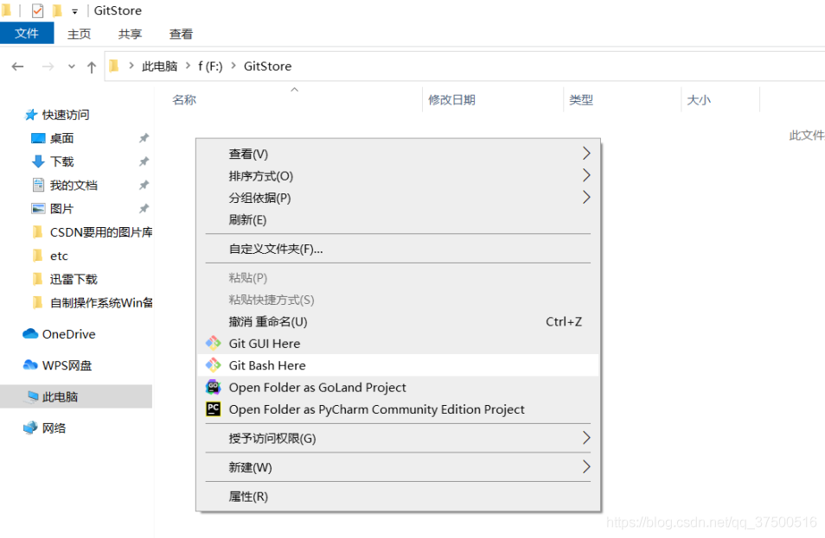Viewport: 825px width, 538px height.
Task: Click the PyCharm project icon
Action: point(213,409)
